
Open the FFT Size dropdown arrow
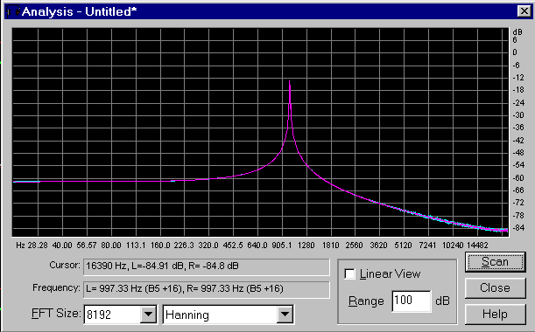[x=148, y=315]
